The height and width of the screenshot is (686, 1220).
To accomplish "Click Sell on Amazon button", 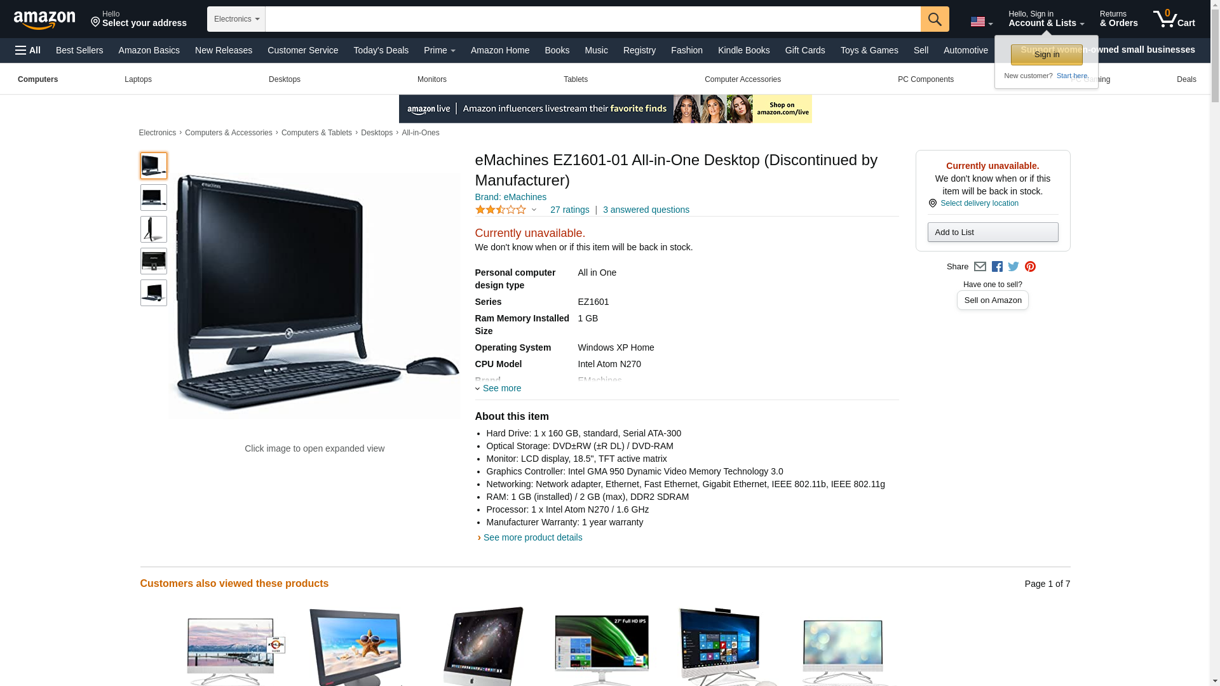I will tap(993, 300).
